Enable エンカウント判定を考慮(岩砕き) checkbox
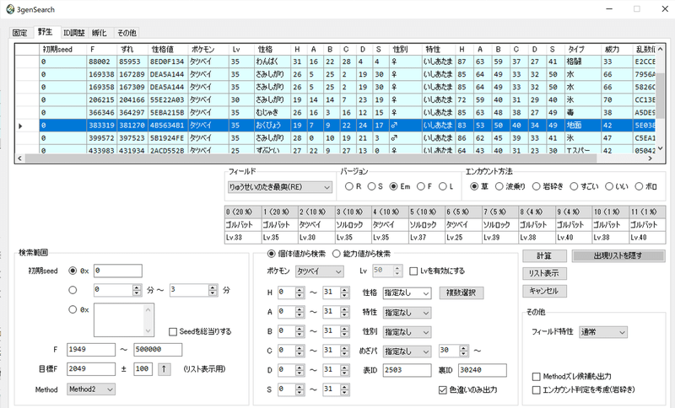 click(x=584, y=389)
